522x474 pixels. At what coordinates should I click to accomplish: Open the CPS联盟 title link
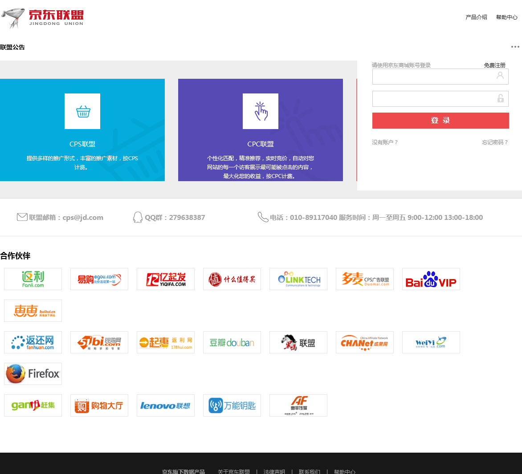click(x=82, y=144)
